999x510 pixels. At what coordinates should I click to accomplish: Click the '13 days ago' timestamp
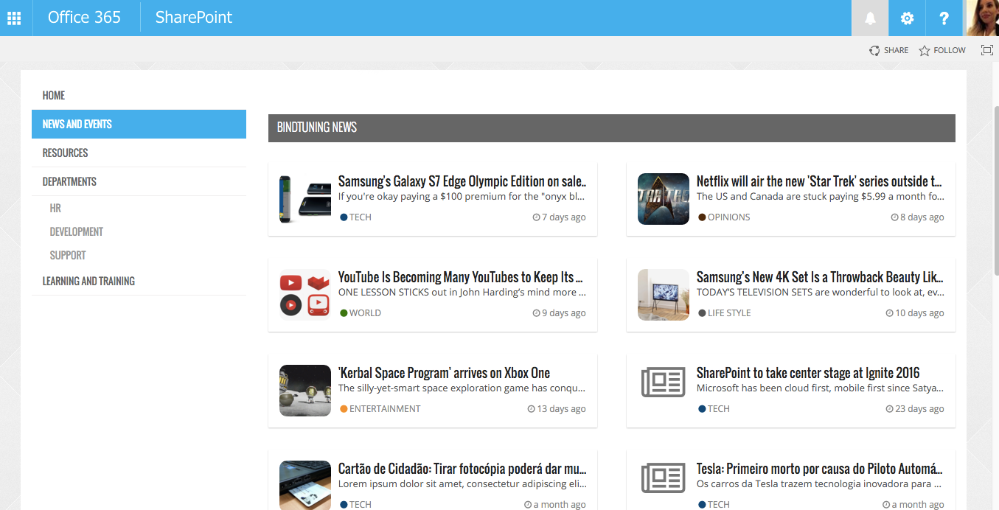click(x=557, y=409)
